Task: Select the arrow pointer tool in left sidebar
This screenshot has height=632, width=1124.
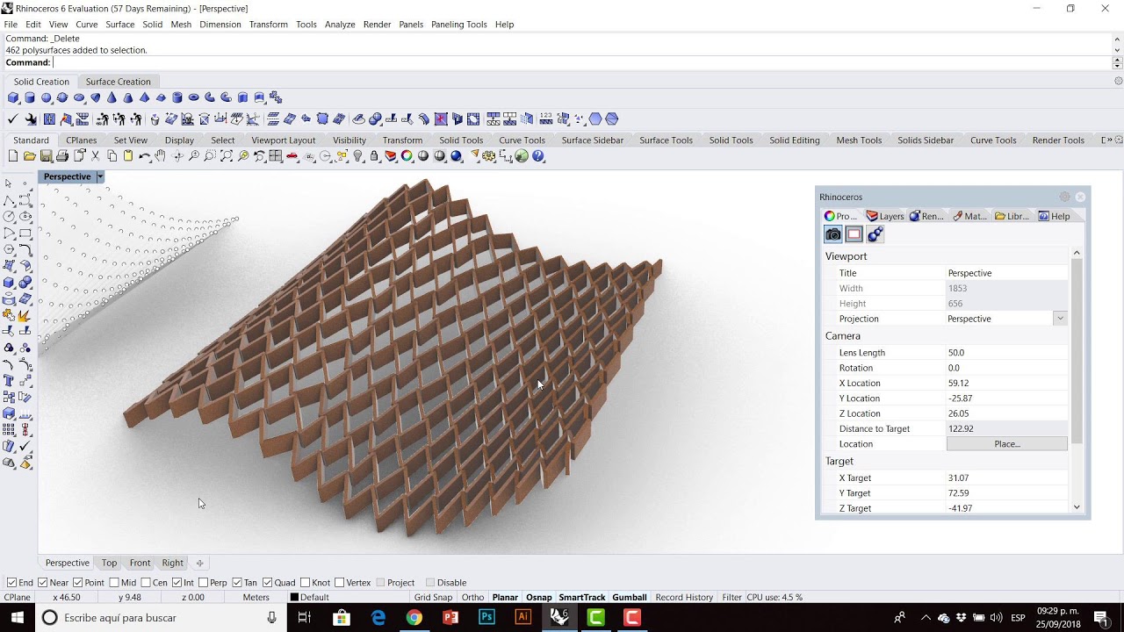Action: pyautogui.click(x=9, y=183)
